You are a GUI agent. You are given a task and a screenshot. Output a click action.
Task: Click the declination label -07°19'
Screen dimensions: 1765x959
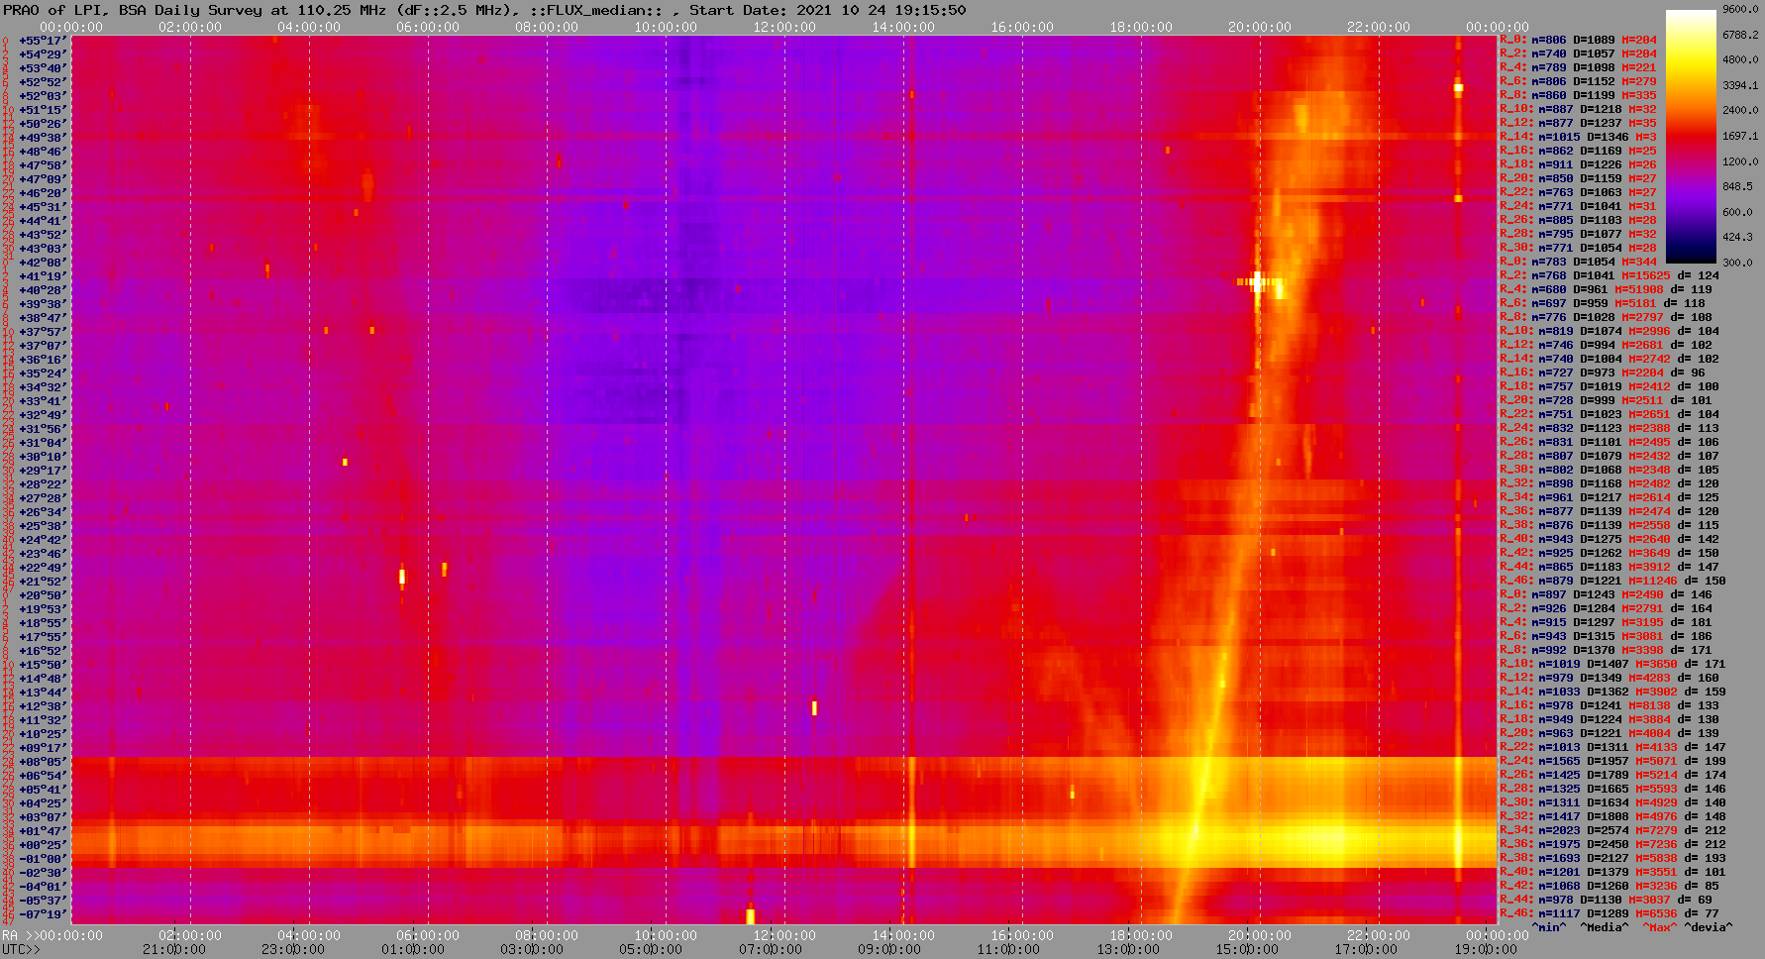(43, 914)
